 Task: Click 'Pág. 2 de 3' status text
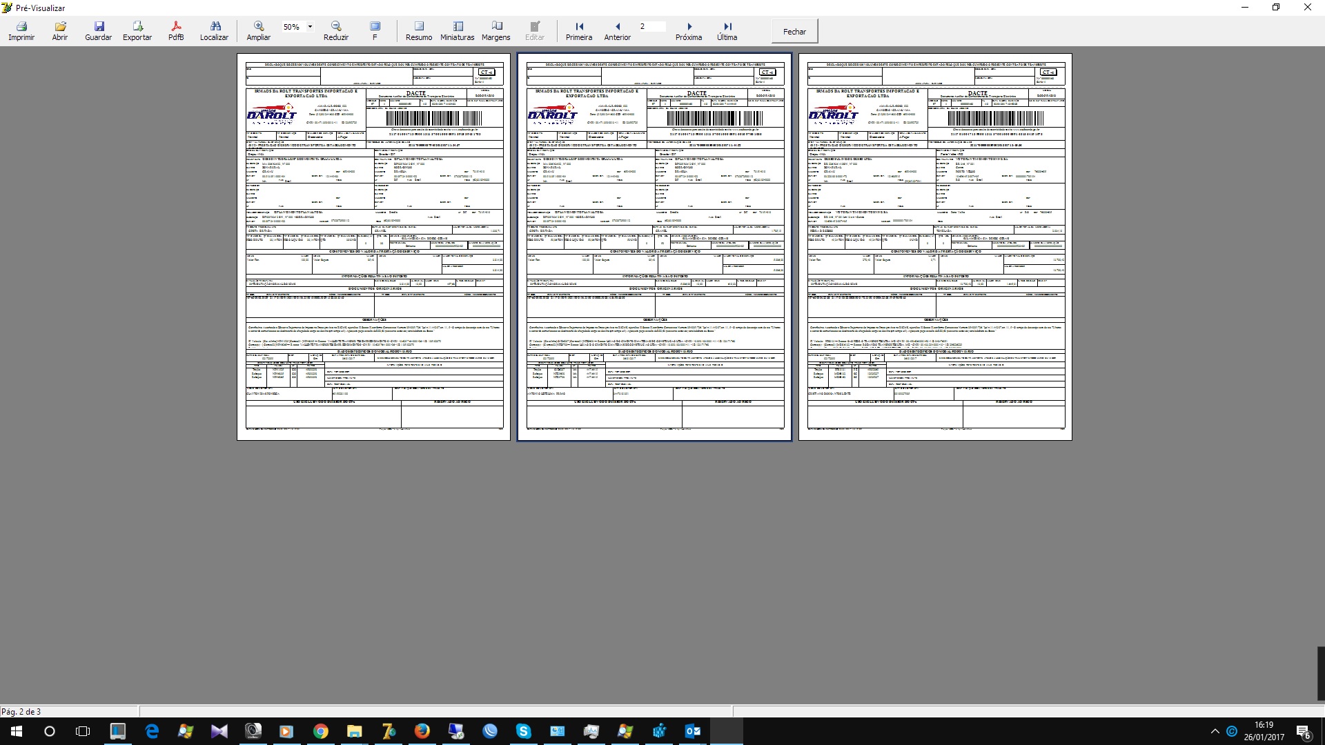coord(21,711)
